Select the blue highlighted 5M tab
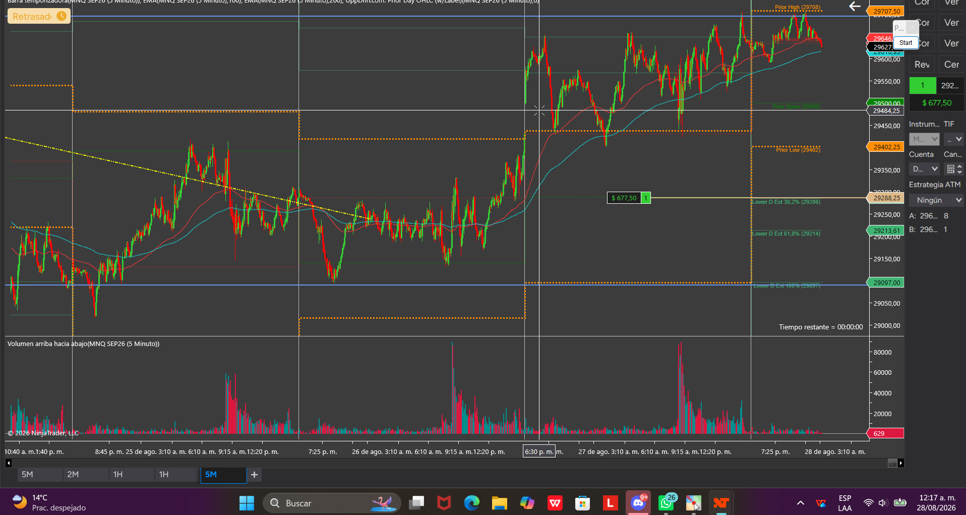The height and width of the screenshot is (515, 966). coord(223,475)
